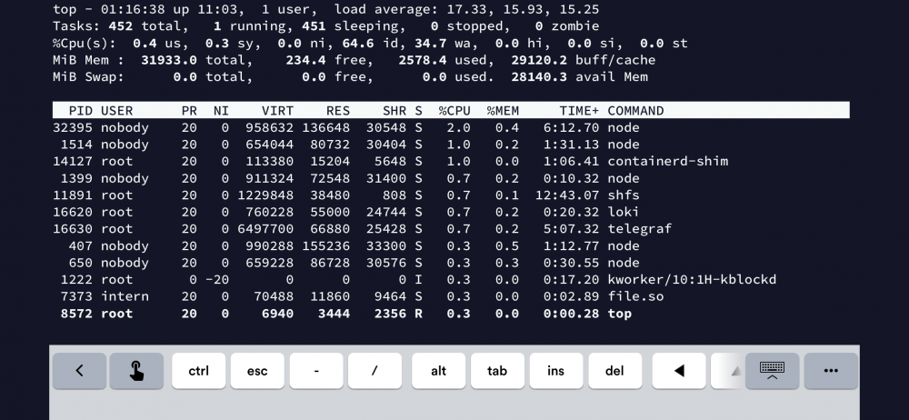Click the 29120.2 buff/cache value

[x=539, y=60]
